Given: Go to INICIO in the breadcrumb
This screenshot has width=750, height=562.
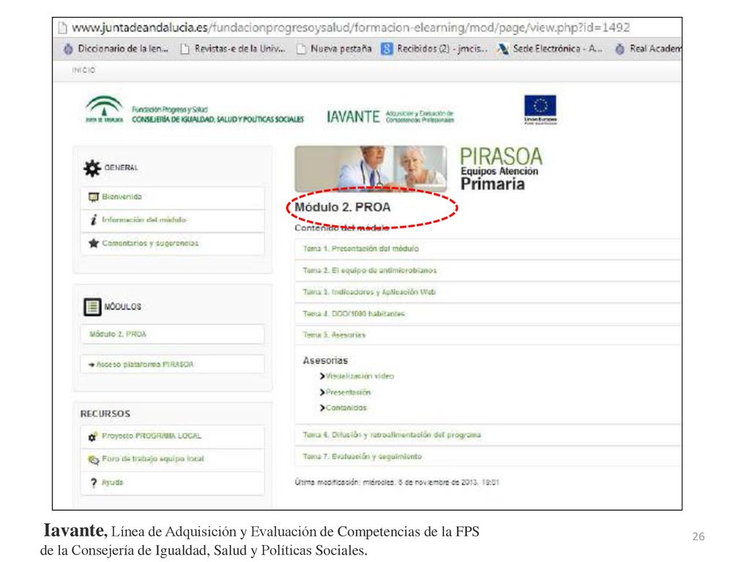Looking at the screenshot, I should coord(83,70).
